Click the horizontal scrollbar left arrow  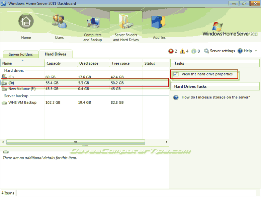[x=3, y=142]
